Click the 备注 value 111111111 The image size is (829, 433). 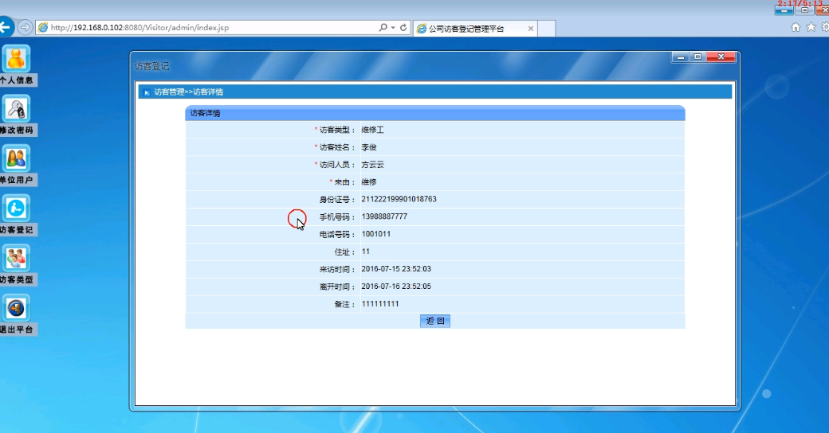380,303
